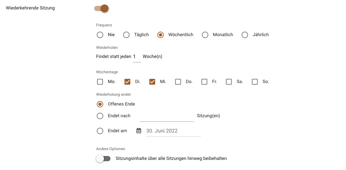Select the Wöchentlich radio button

coord(160,35)
